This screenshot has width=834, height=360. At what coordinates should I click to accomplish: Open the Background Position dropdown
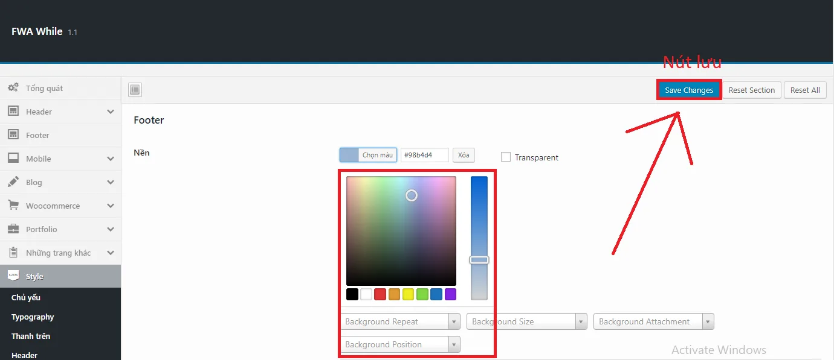(400, 344)
